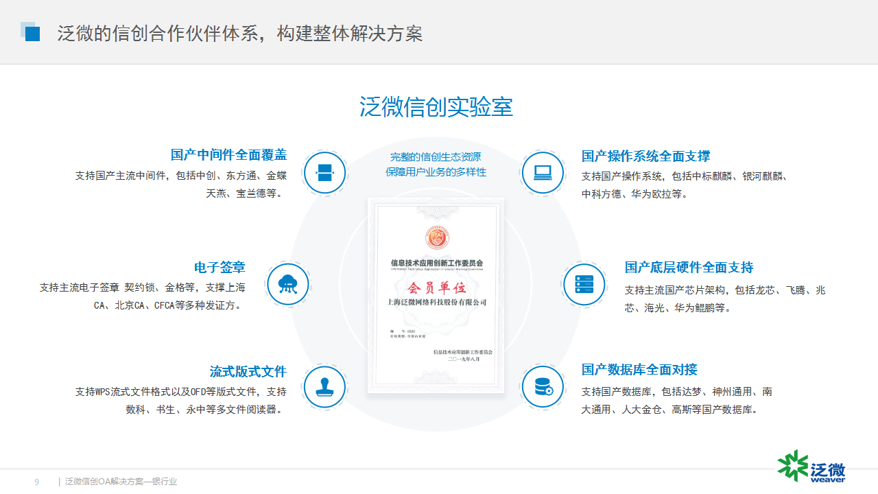Select the line 支持主流国产芯片架构，包括龙芯、飞腾、兆

(x=725, y=290)
